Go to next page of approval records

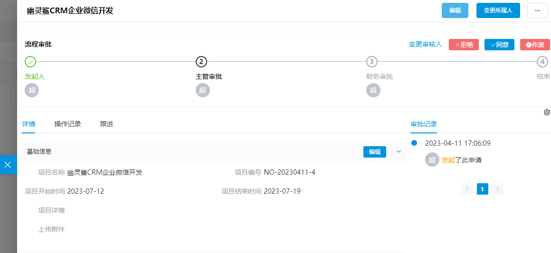[x=498, y=189]
